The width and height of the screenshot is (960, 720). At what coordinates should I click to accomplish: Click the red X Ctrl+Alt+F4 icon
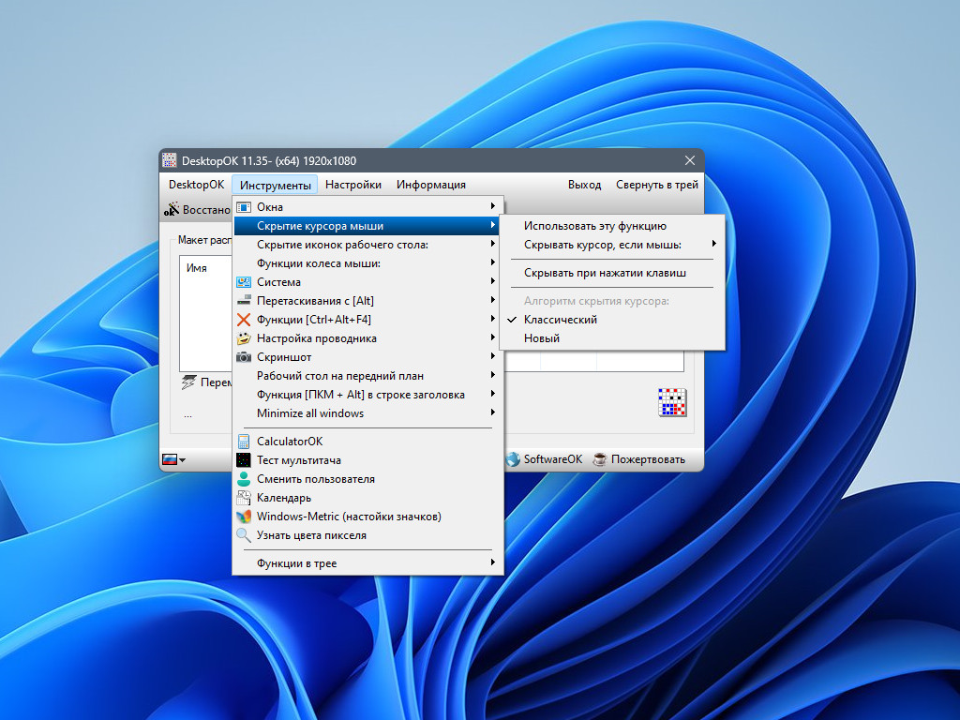coord(244,320)
